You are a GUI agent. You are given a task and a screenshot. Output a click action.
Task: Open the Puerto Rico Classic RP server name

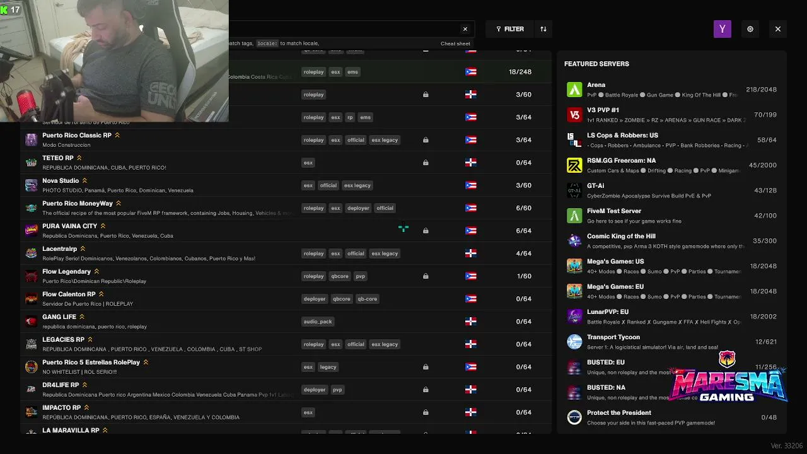(x=77, y=136)
